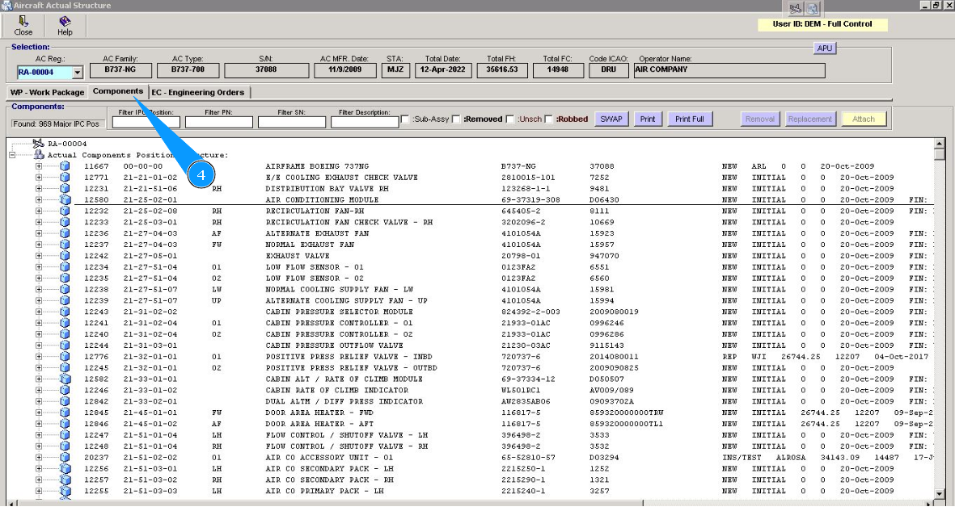This screenshot has width=955, height=511.
Task: Expand the AIR CONDITIONING MODULE tree node
Action: (x=39, y=200)
